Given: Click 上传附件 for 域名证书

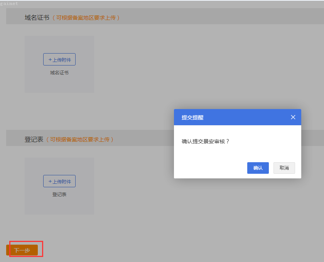Looking at the screenshot, I should [x=59, y=60].
